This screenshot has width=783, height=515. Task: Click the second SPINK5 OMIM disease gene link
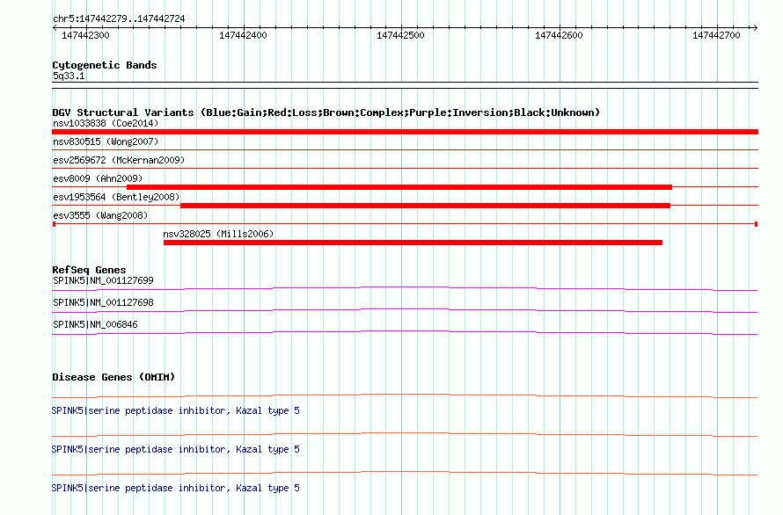(x=175, y=450)
